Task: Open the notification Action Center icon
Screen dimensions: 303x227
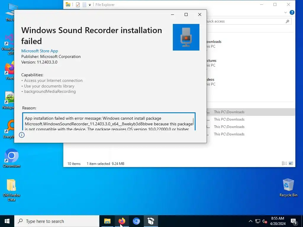Action: click(x=294, y=221)
